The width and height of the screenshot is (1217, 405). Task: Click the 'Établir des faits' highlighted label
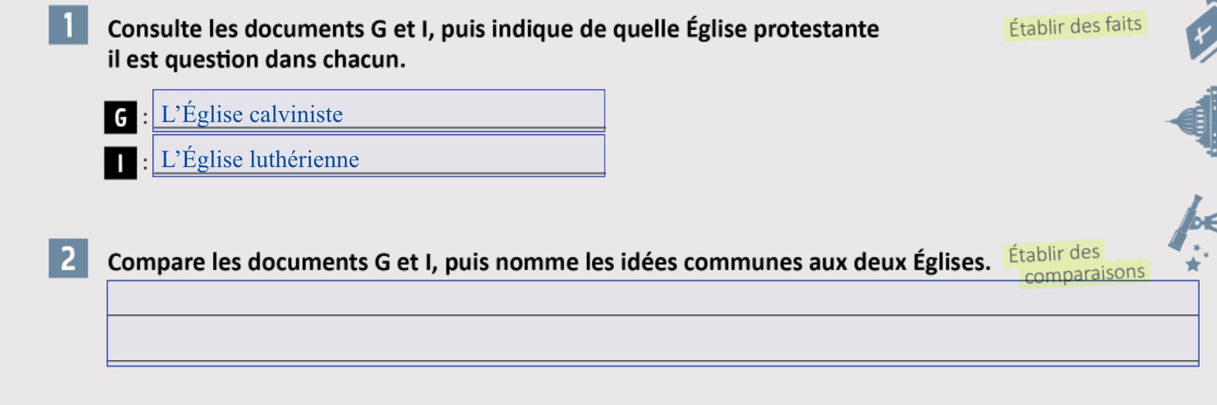pyautogui.click(x=1075, y=27)
